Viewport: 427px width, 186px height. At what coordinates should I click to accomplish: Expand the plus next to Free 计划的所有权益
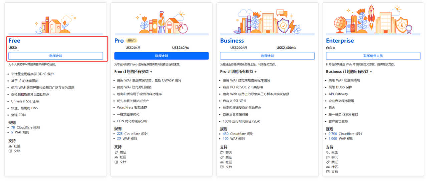[x=151, y=71]
